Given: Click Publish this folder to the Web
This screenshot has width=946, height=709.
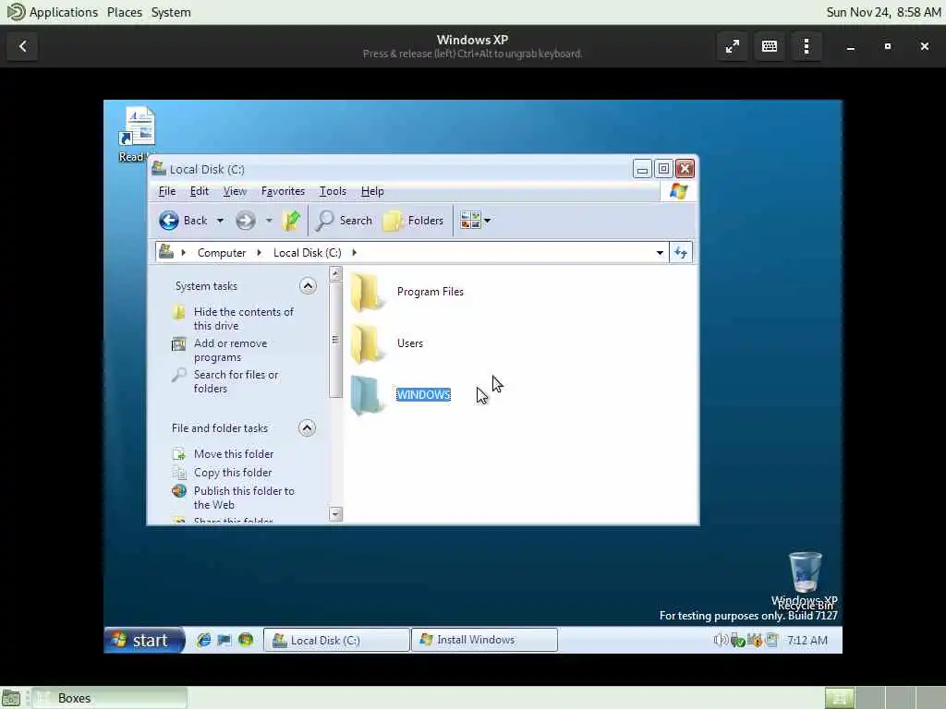Looking at the screenshot, I should [244, 498].
